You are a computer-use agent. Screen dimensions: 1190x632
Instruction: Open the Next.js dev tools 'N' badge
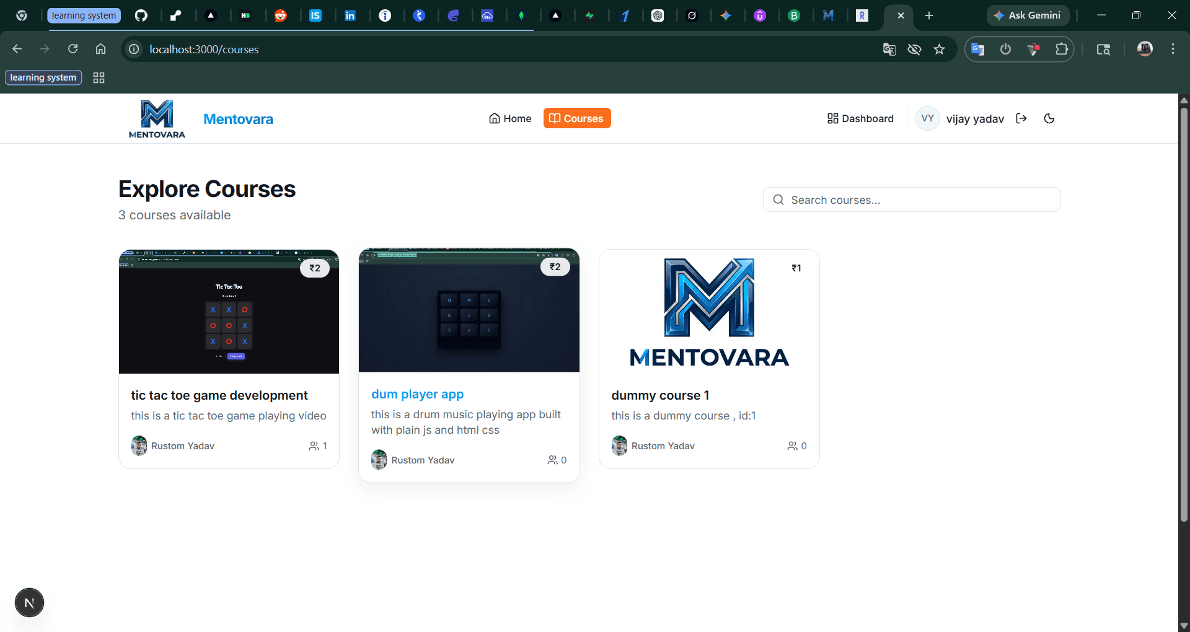(x=29, y=603)
